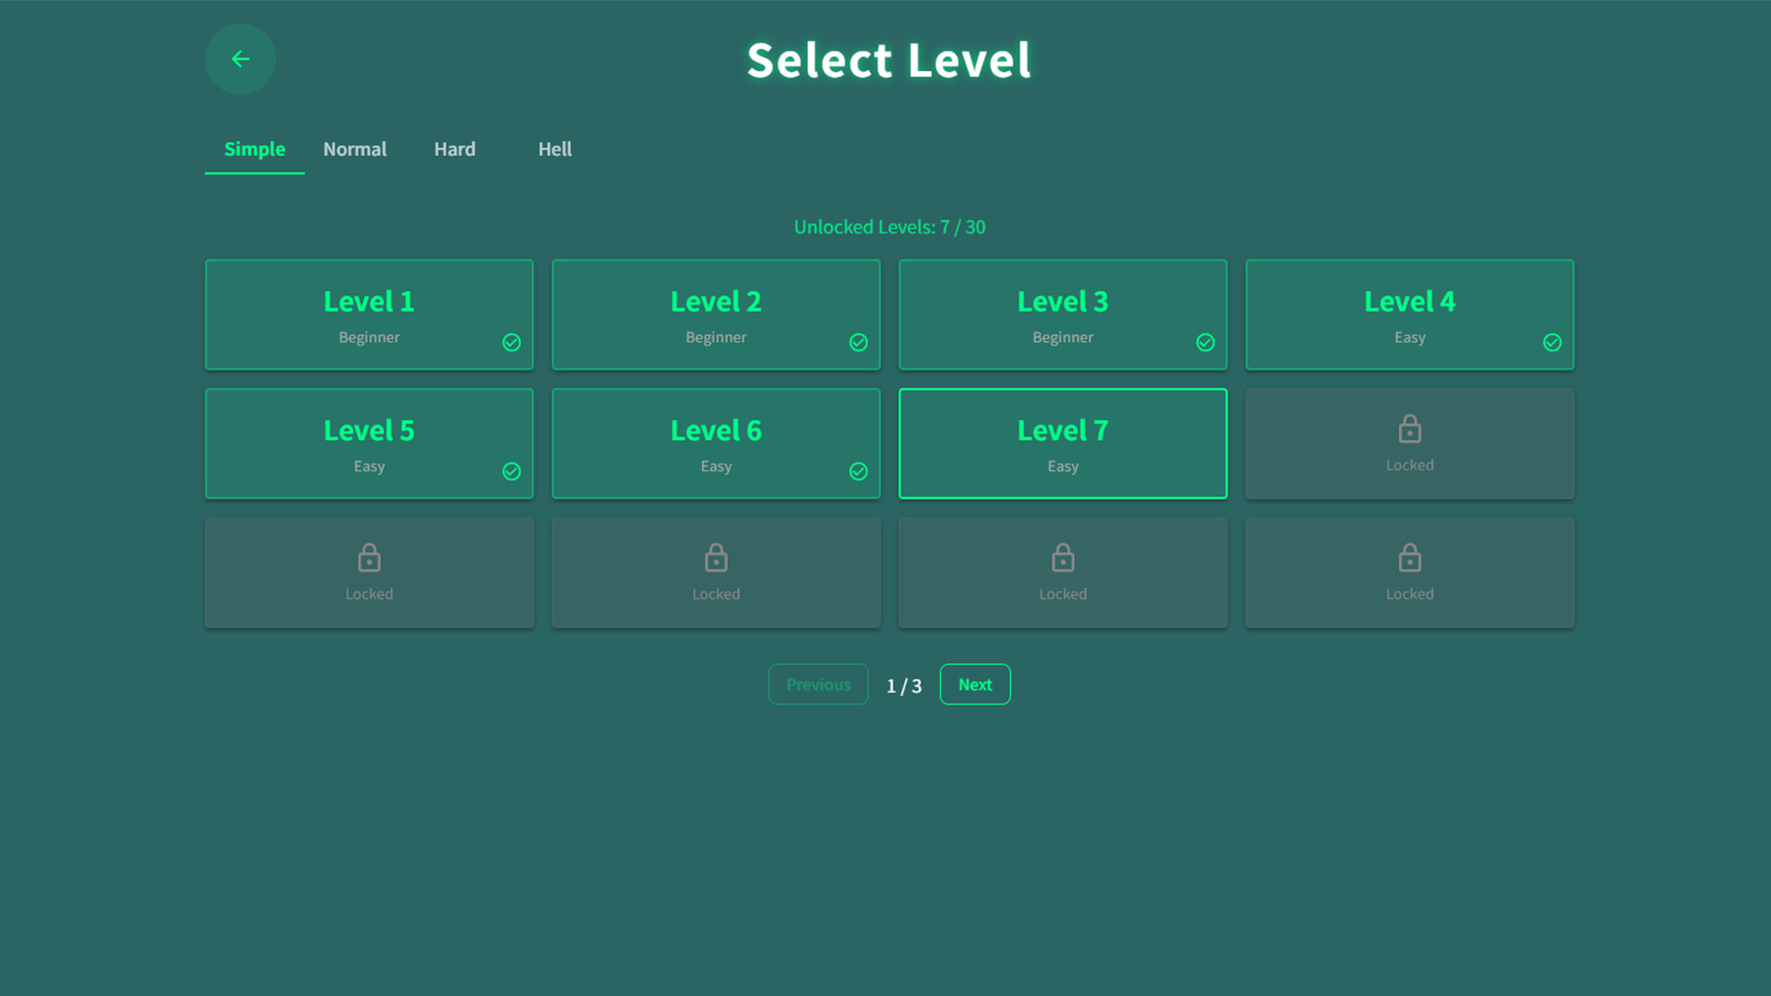This screenshot has height=996, width=1771.
Task: Click the checkmark icon on Level 3
Action: tap(1205, 342)
